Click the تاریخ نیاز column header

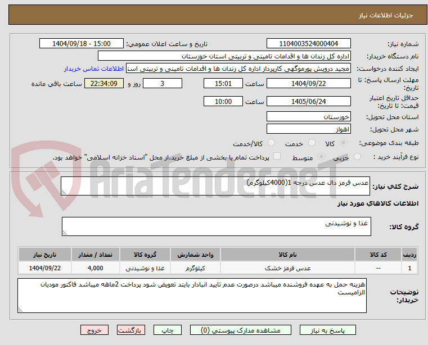tap(45, 255)
